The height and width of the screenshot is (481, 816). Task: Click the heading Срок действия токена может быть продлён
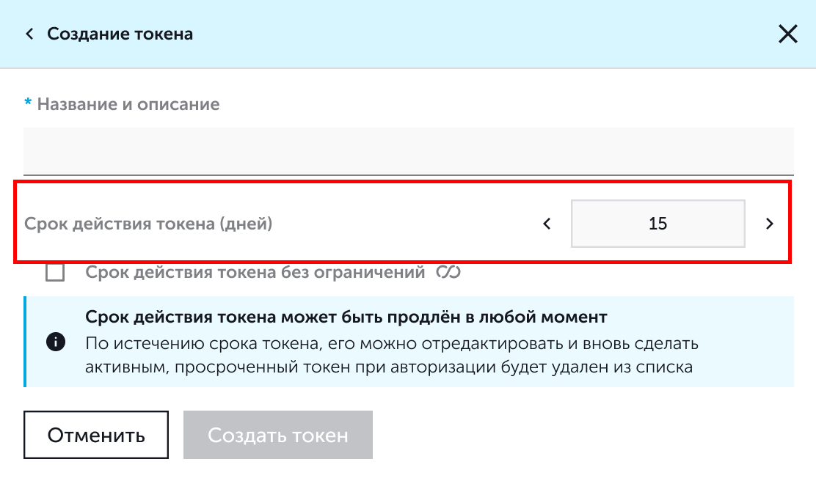pos(346,317)
